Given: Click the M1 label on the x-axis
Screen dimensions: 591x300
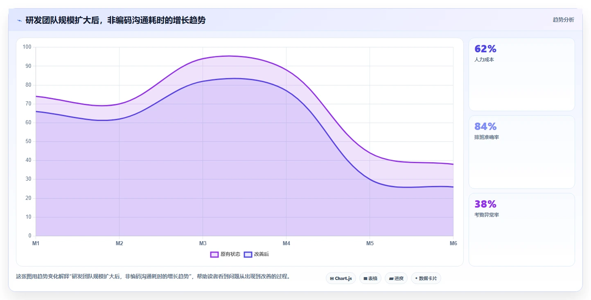Looking at the screenshot, I should click(x=36, y=244).
